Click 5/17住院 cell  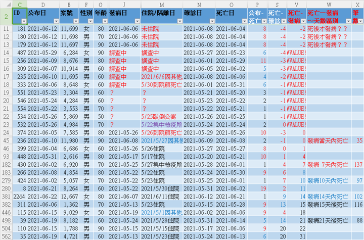coord(162,157)
